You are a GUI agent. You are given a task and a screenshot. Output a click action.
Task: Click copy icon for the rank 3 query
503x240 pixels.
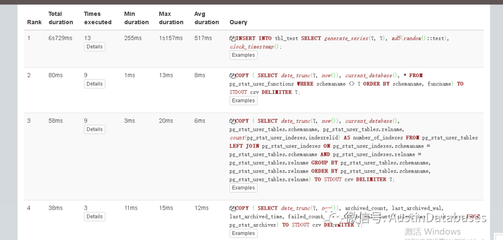[x=232, y=121]
